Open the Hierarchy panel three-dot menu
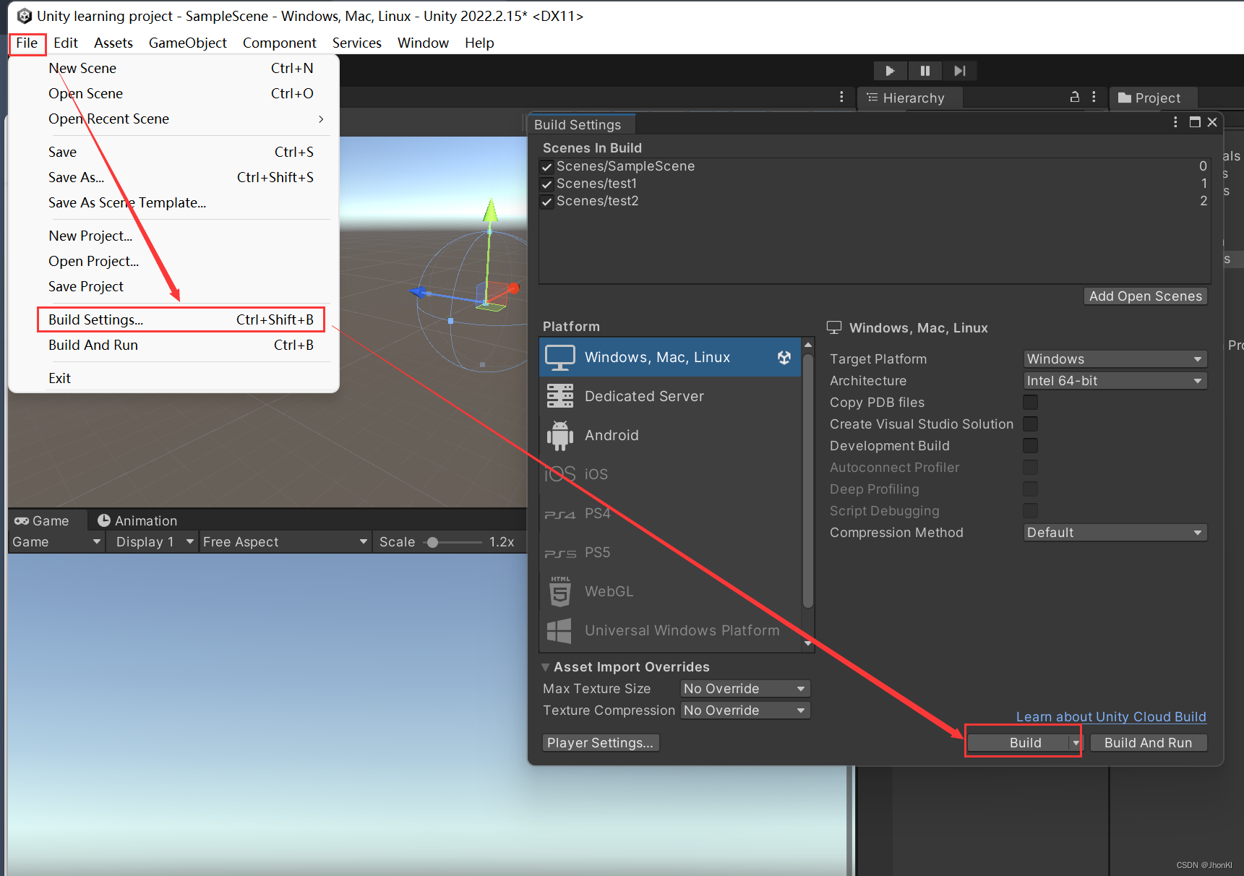Image resolution: width=1244 pixels, height=876 pixels. pyautogui.click(x=1094, y=97)
